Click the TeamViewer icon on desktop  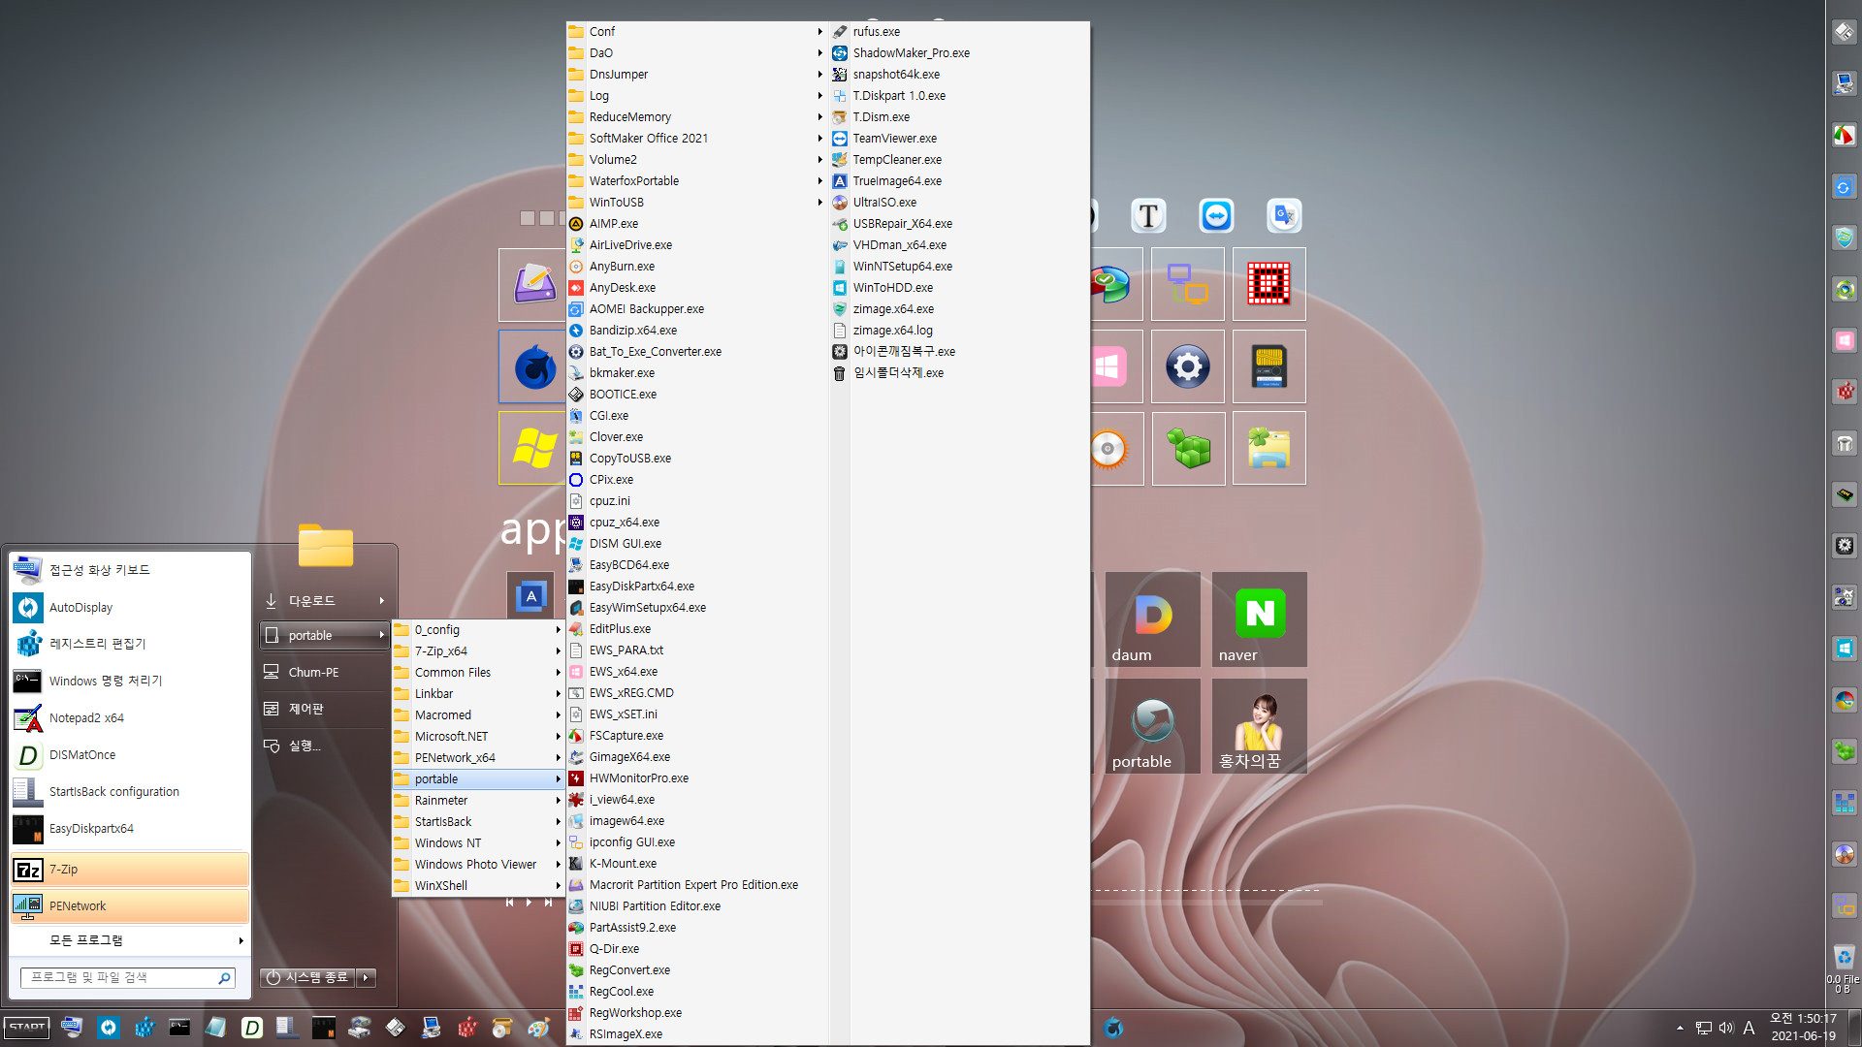point(1216,215)
